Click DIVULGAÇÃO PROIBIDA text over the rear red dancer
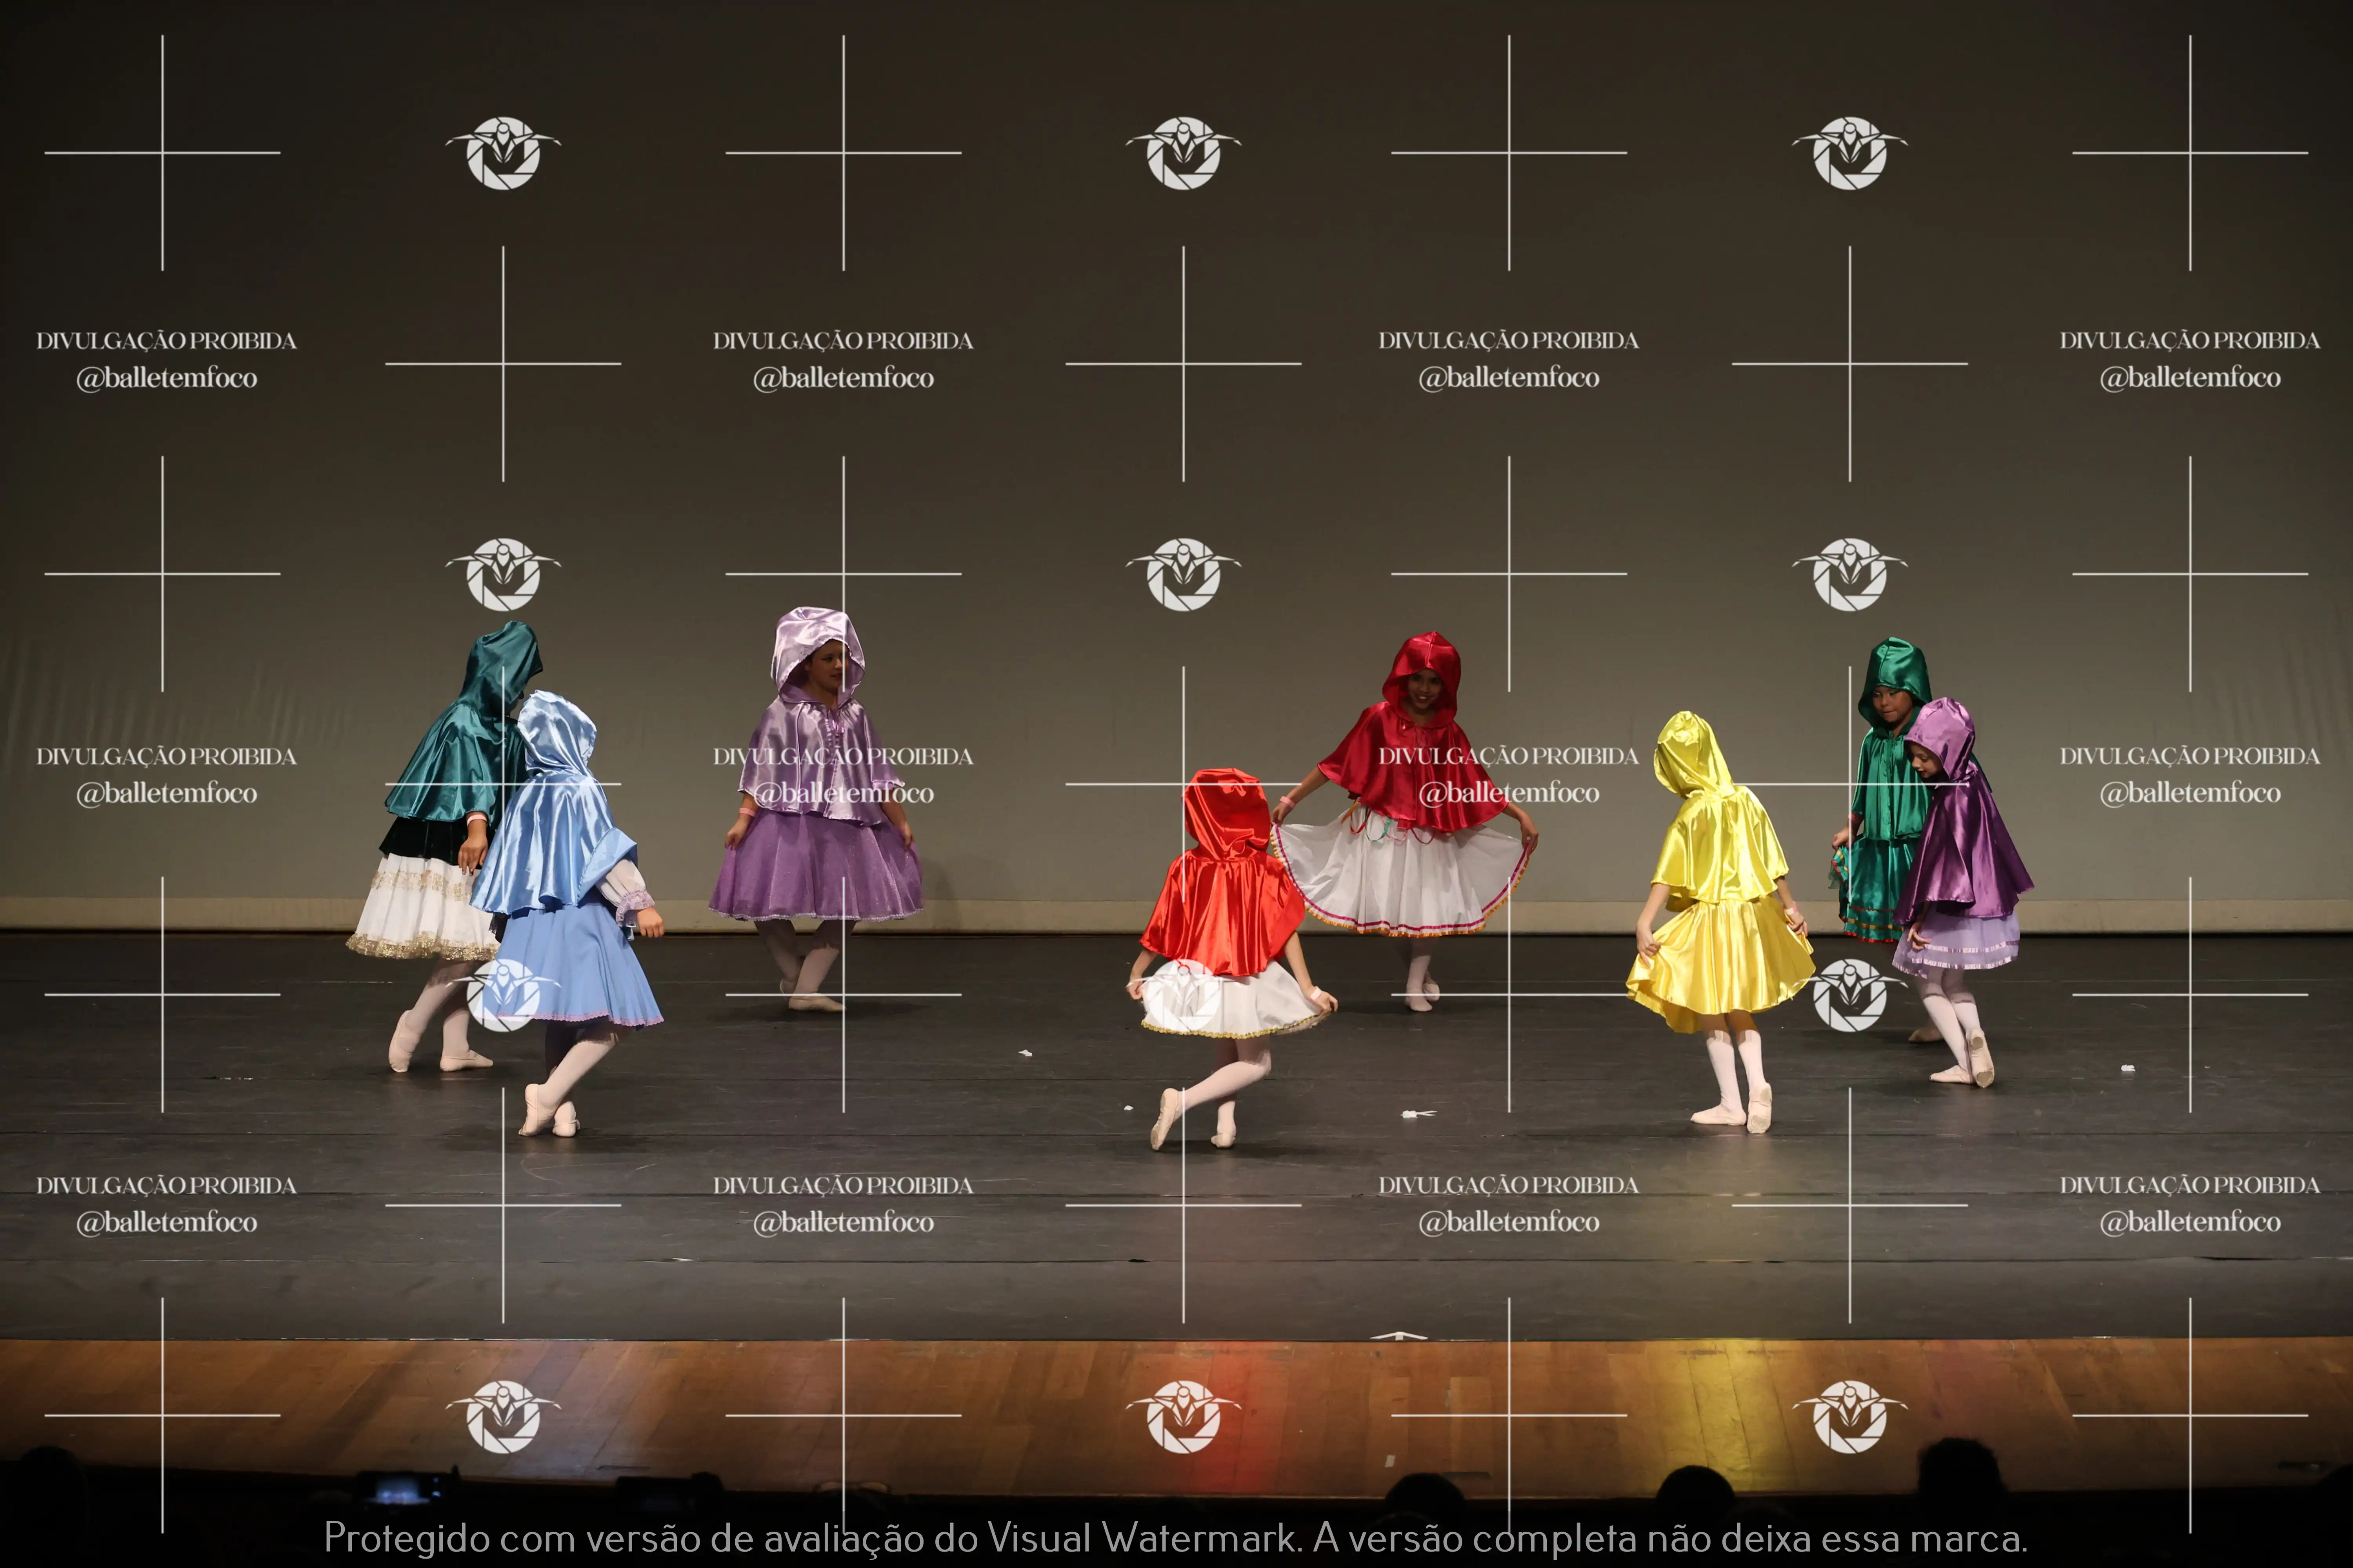This screenshot has height=1568, width=2353. [1509, 756]
